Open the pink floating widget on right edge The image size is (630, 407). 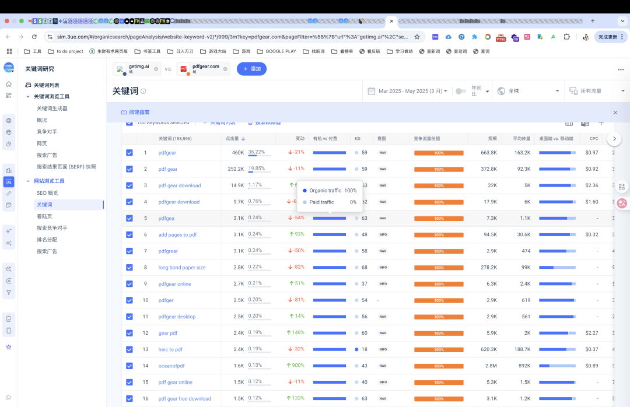(x=622, y=203)
